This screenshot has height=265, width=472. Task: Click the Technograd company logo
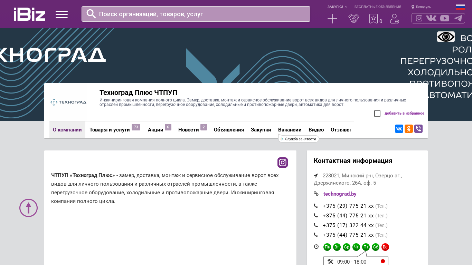coord(68,102)
